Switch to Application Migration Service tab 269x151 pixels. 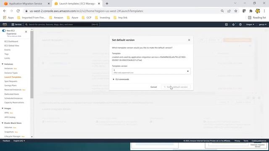(x=25, y=4)
